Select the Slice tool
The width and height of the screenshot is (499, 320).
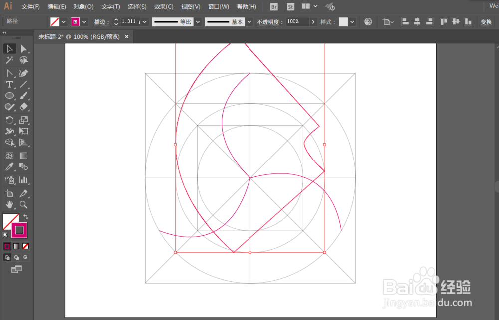(x=24, y=193)
